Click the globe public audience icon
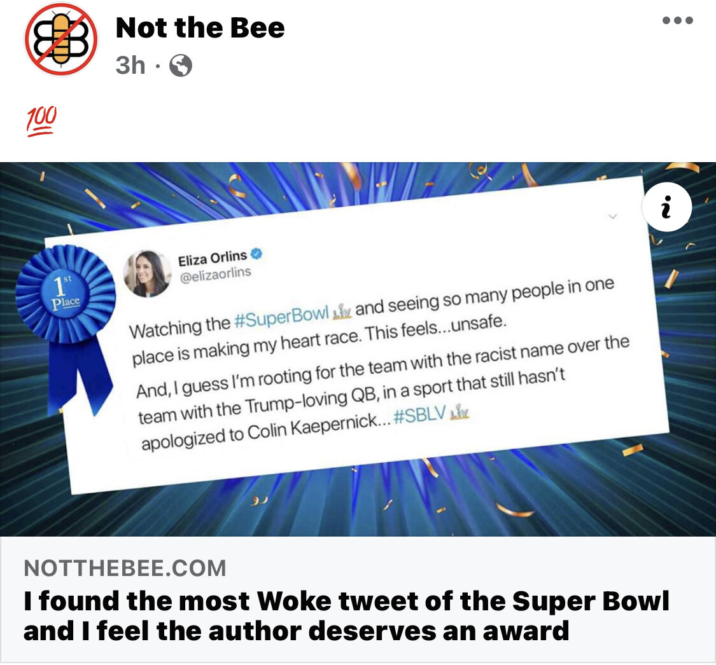716x665 pixels. 181,65
